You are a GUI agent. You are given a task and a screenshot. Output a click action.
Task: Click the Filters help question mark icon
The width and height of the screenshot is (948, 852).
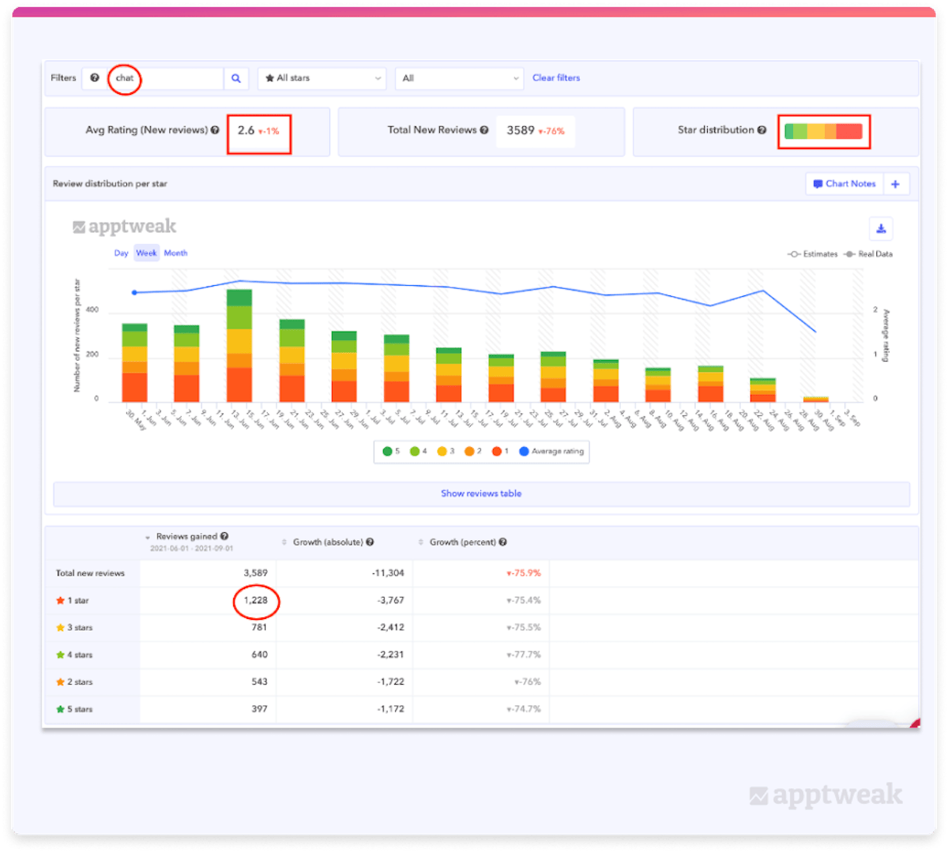click(x=95, y=78)
